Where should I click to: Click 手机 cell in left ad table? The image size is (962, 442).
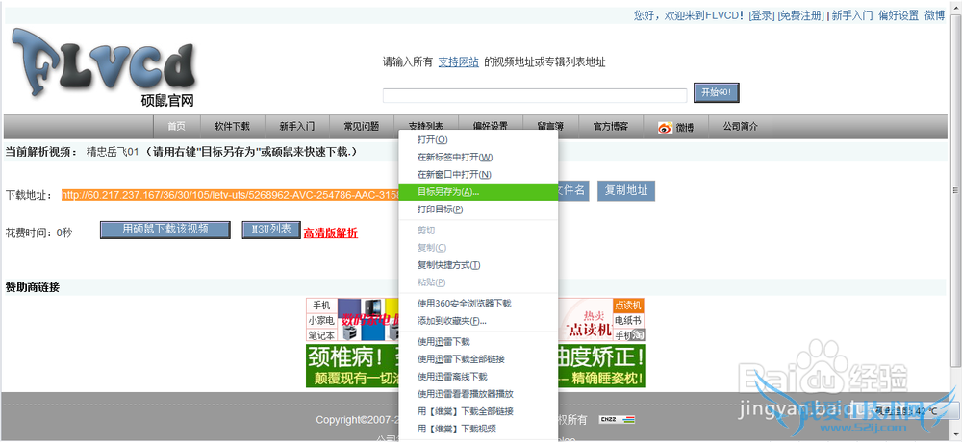pos(321,305)
